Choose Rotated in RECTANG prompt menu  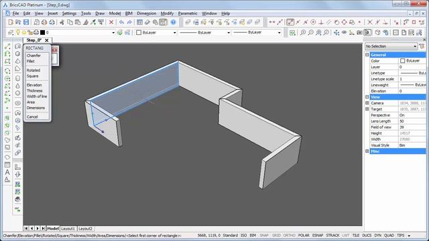34,70
